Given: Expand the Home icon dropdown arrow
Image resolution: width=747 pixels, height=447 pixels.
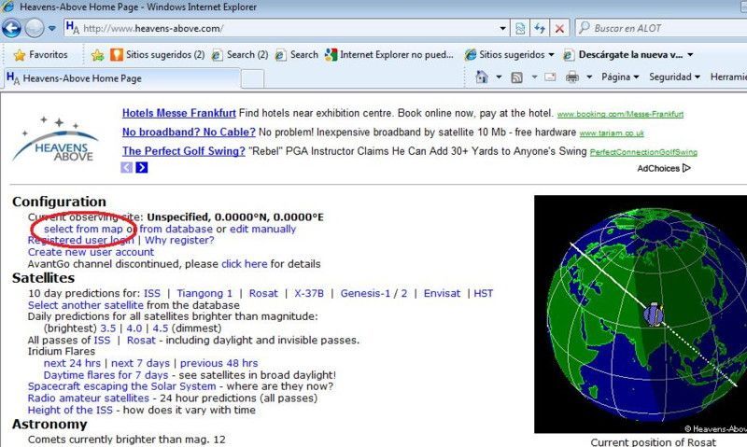Looking at the screenshot, I should tap(499, 77).
